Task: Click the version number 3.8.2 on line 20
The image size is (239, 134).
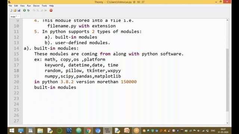Action: pos(67,82)
